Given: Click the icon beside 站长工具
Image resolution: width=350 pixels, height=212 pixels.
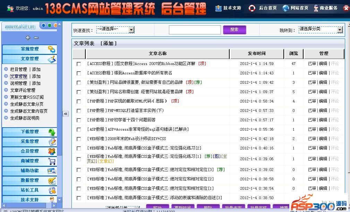Looking at the screenshot, I should (x=52, y=190).
